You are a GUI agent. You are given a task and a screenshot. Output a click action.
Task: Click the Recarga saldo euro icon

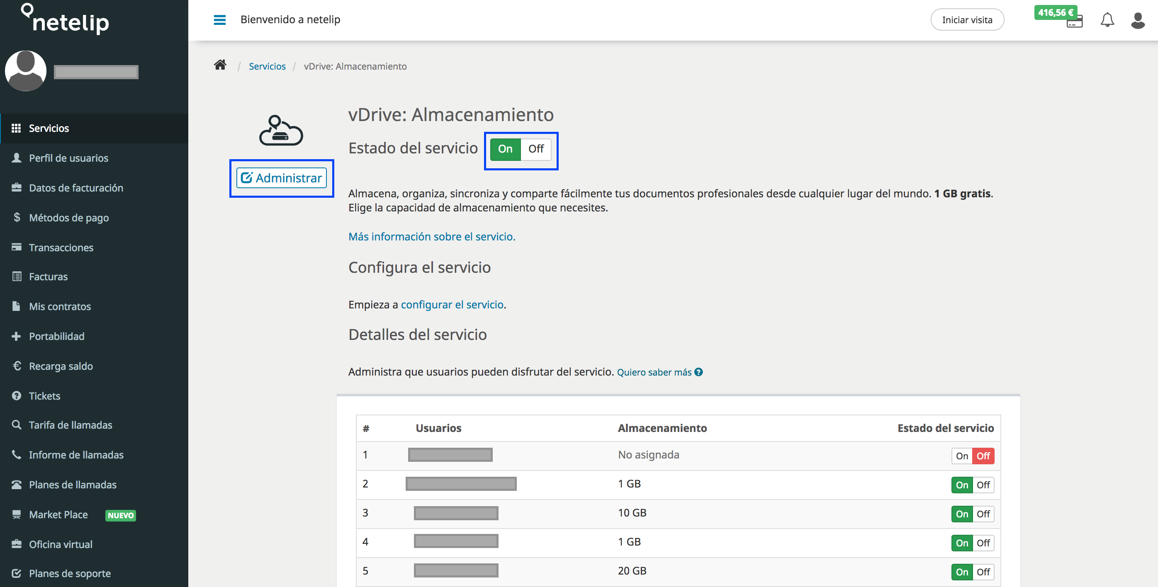coord(17,366)
